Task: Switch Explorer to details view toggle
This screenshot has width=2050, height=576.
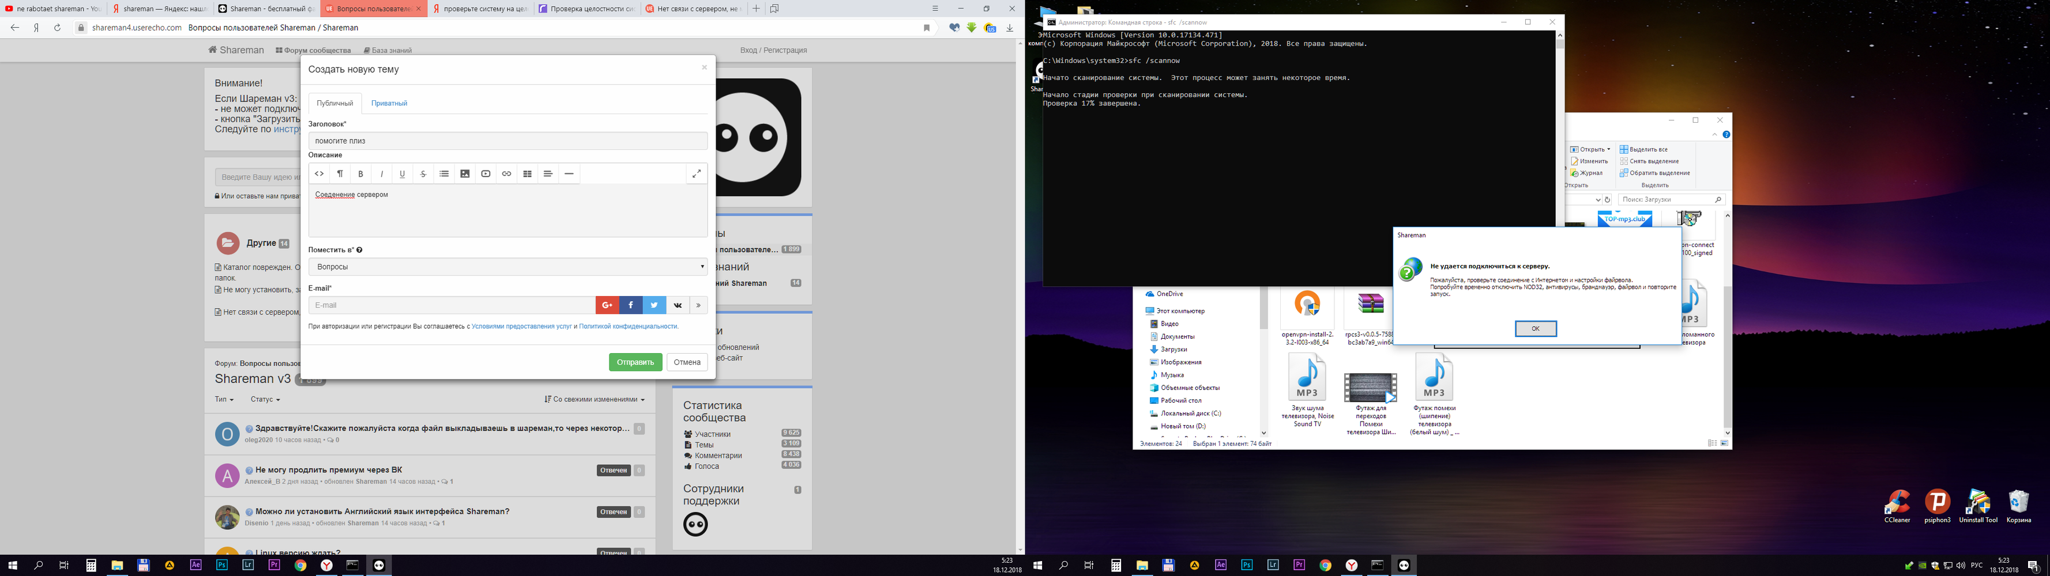Action: 1713,444
